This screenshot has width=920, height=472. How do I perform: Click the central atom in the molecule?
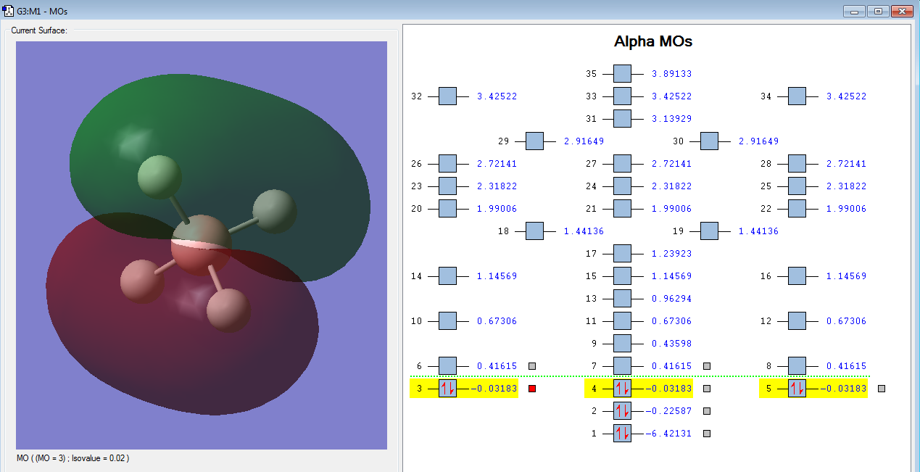(201, 245)
